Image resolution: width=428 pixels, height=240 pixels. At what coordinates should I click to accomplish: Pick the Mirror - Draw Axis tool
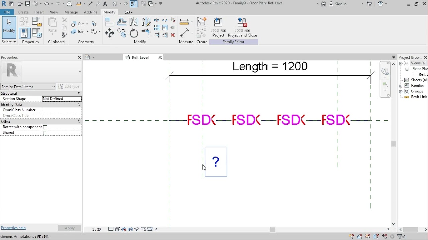(146, 22)
